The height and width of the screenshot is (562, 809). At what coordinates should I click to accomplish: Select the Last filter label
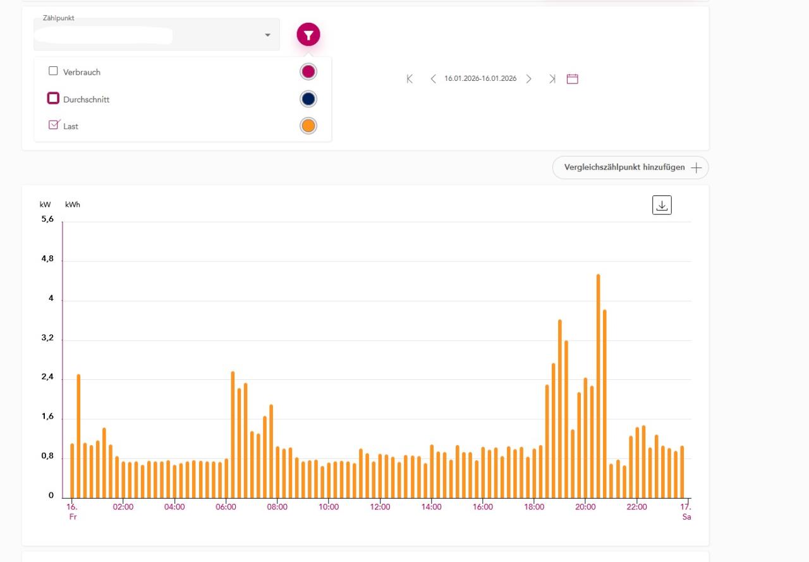point(71,126)
